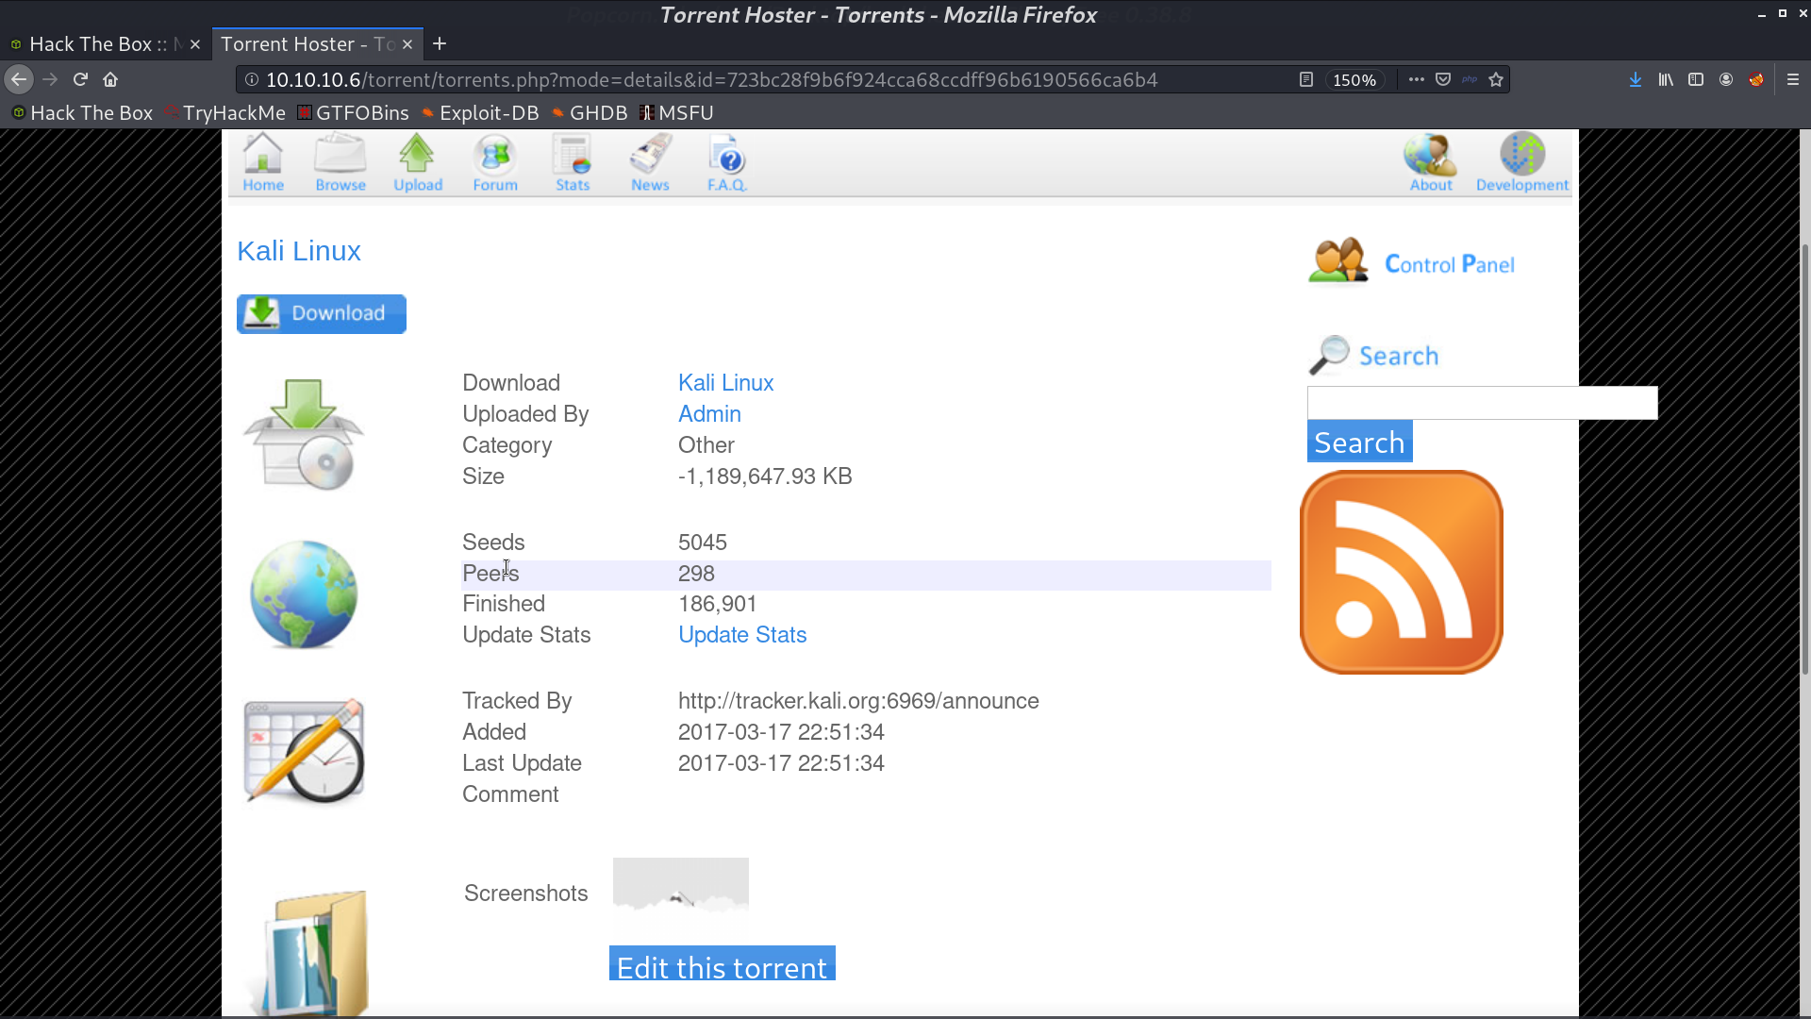Go to Firefox home page
Screen dimensions: 1811x1019
pos(110,80)
